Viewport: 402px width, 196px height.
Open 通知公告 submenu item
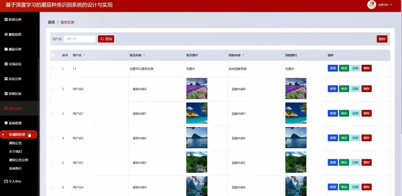point(15,143)
